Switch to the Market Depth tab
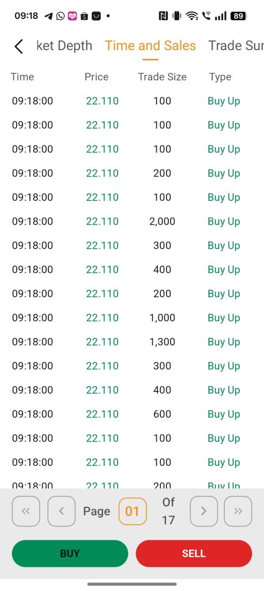The width and height of the screenshot is (264, 591). [65, 46]
